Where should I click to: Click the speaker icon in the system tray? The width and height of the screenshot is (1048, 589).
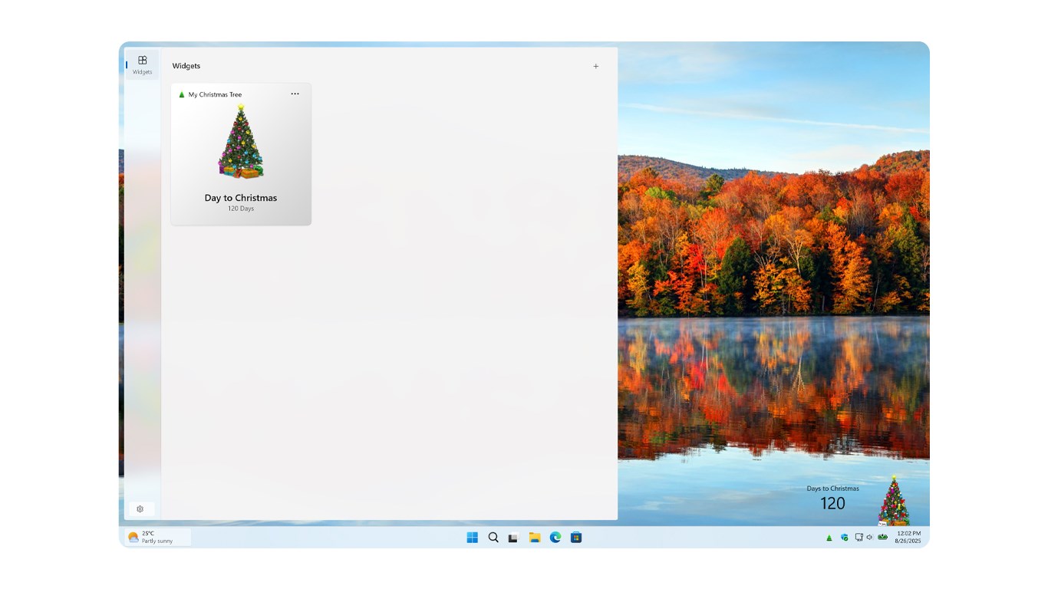coord(868,538)
